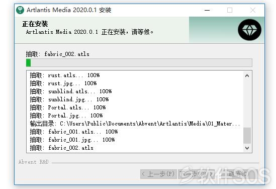The height and width of the screenshot is (189, 276).
Task: Click the log scrollbar down arrow
Action: tap(247, 148)
